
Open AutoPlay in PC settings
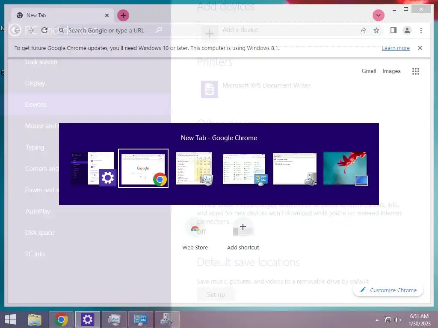tap(38, 211)
